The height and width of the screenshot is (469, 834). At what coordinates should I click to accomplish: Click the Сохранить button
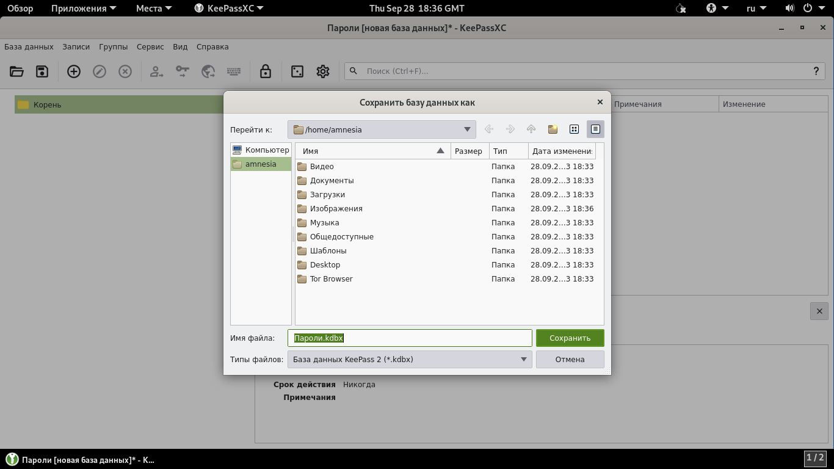[x=570, y=338]
